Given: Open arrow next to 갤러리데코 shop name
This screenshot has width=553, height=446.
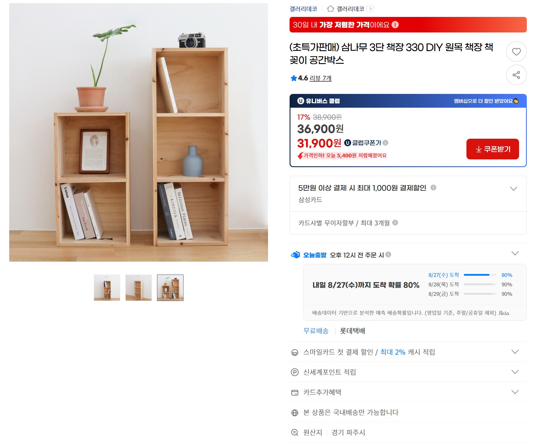Looking at the screenshot, I should pos(371,9).
